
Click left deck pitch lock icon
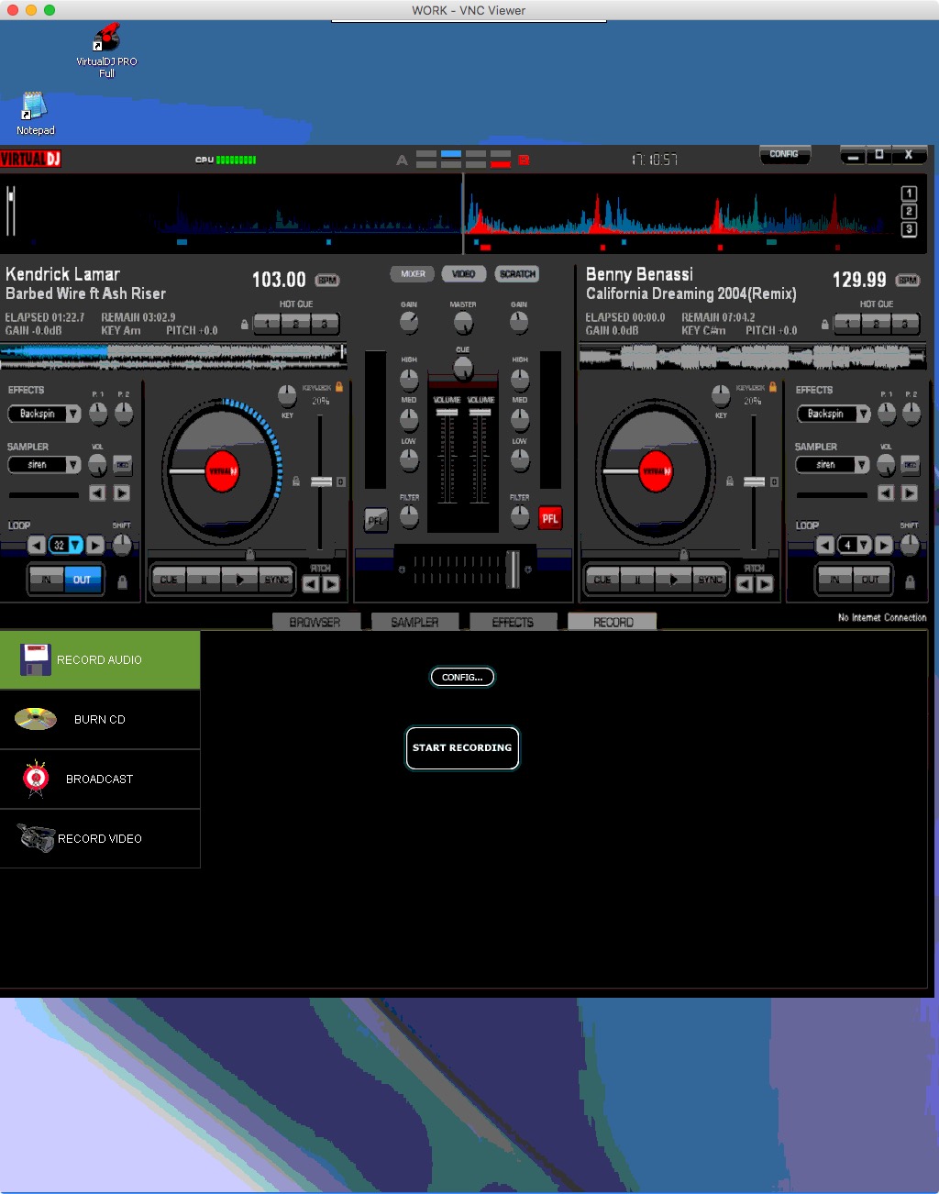[296, 481]
